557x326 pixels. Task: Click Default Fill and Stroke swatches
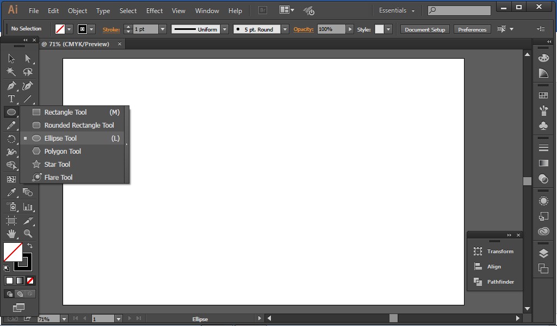coord(7,268)
